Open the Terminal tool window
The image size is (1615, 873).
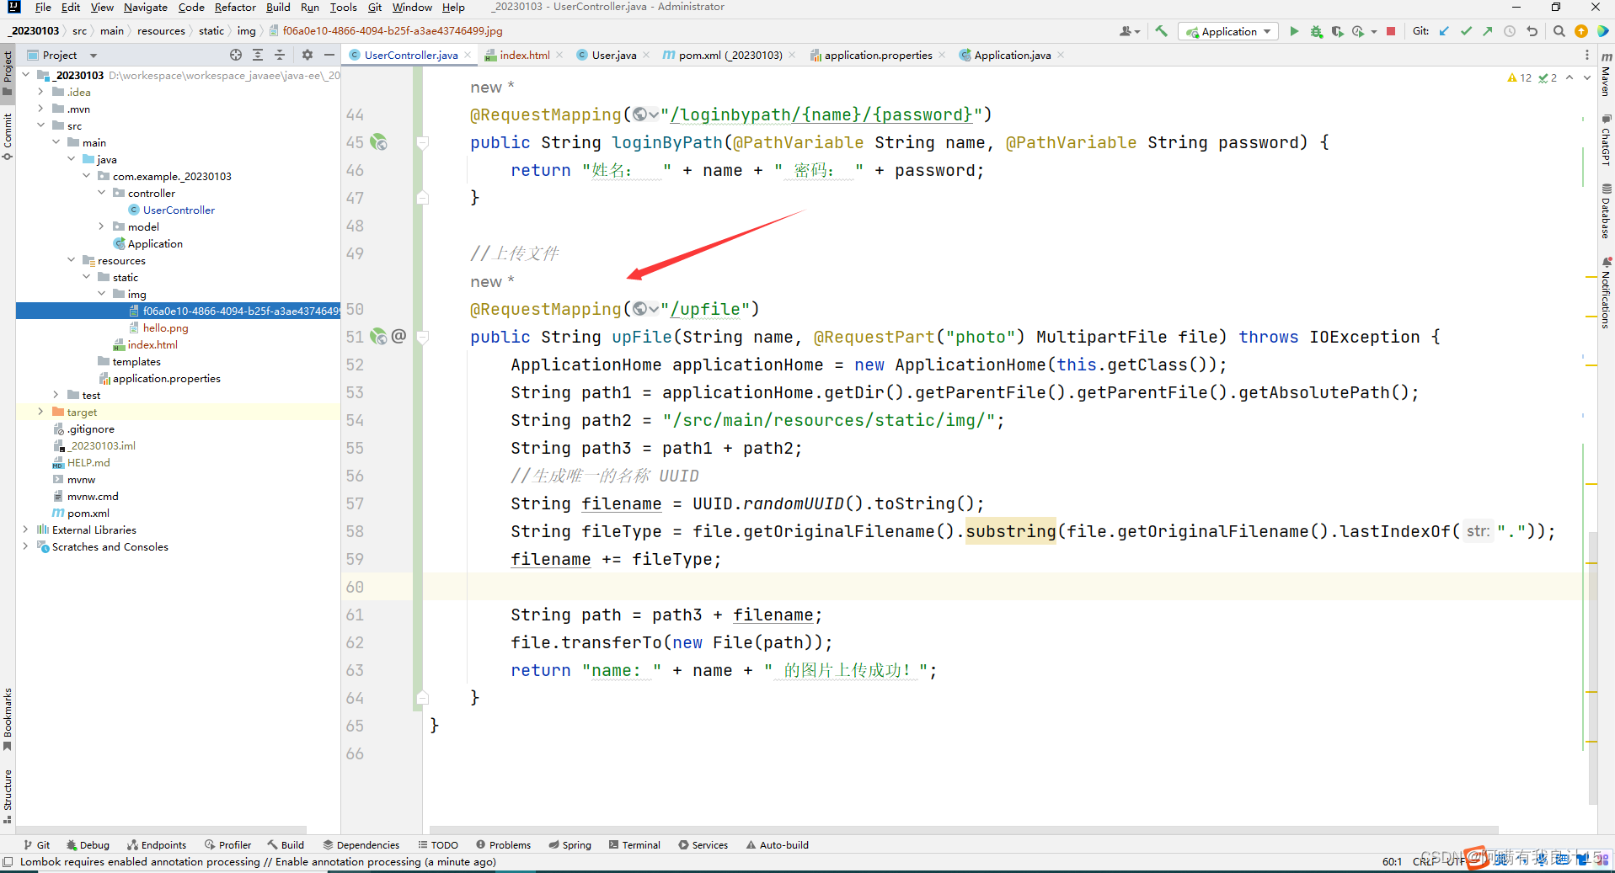pyautogui.click(x=634, y=844)
